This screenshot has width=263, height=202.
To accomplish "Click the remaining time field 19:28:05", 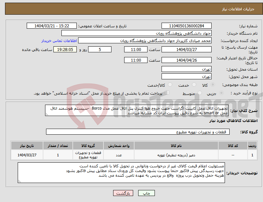I will coord(65,49).
